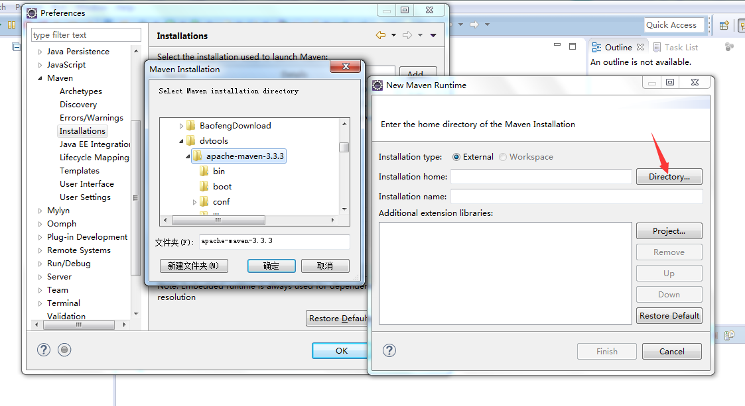Expand the BaofengDownload folder
745x406 pixels.
181,126
